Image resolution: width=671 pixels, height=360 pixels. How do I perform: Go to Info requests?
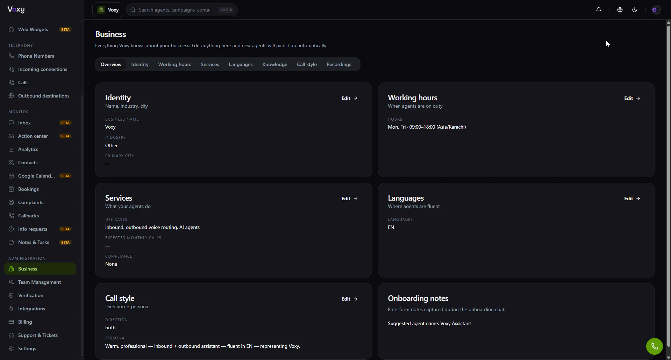40,229
